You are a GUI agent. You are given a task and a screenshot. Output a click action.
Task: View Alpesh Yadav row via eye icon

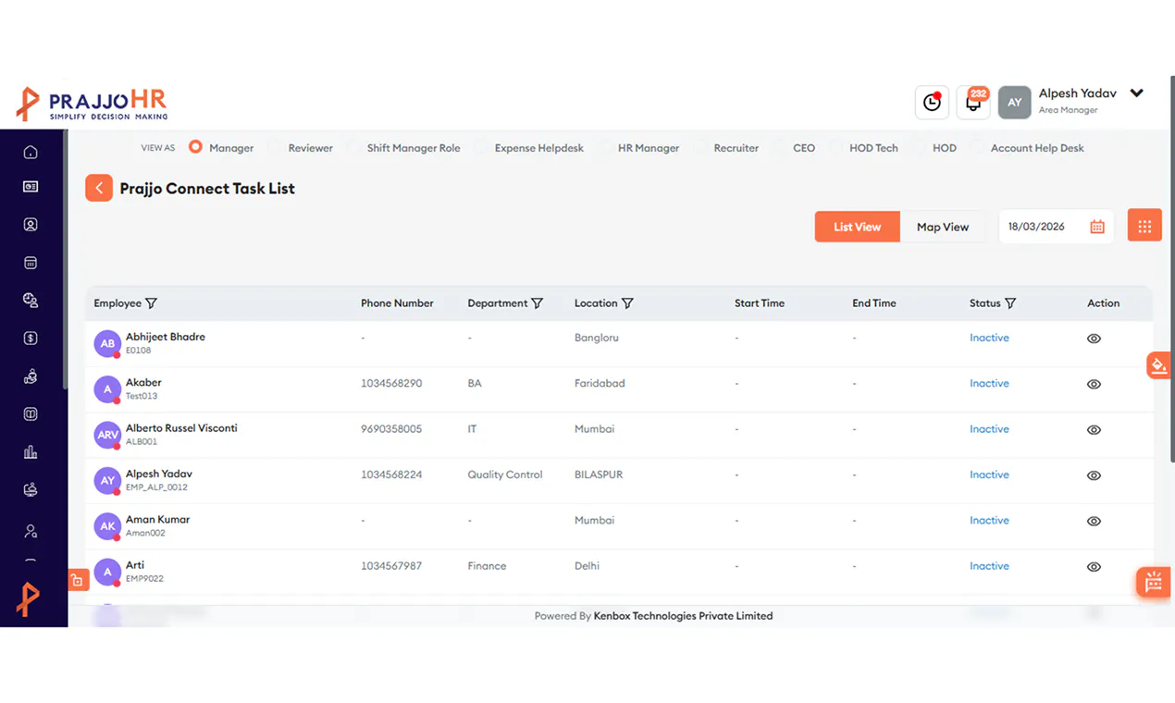[x=1094, y=475]
